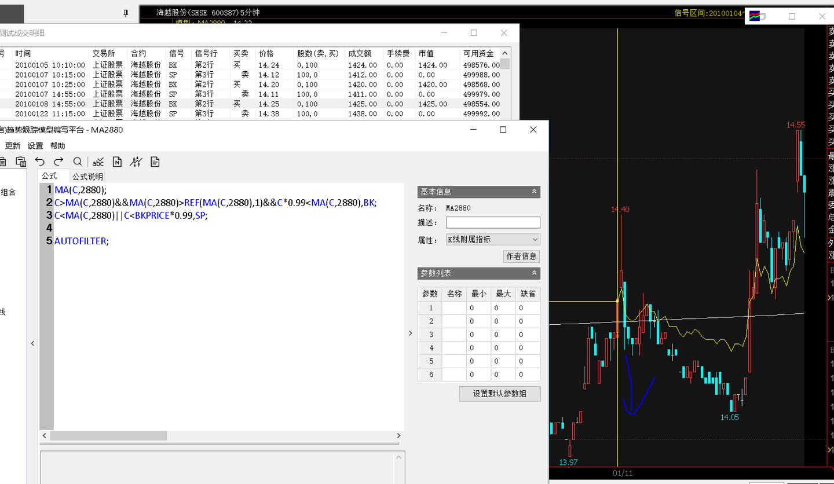The height and width of the screenshot is (484, 834).
Task: Click the 最大 cell for parameter 3
Action: pyautogui.click(x=503, y=335)
